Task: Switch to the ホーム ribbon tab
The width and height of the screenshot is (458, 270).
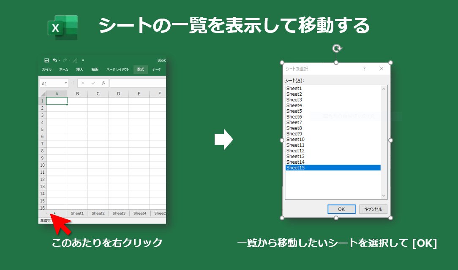Action: point(63,69)
